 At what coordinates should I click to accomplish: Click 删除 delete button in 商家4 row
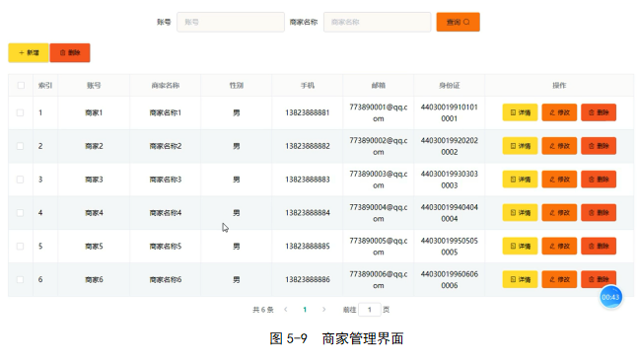point(599,212)
